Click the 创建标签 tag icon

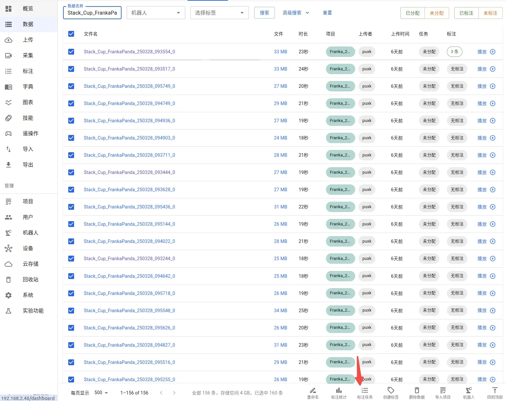(x=391, y=390)
